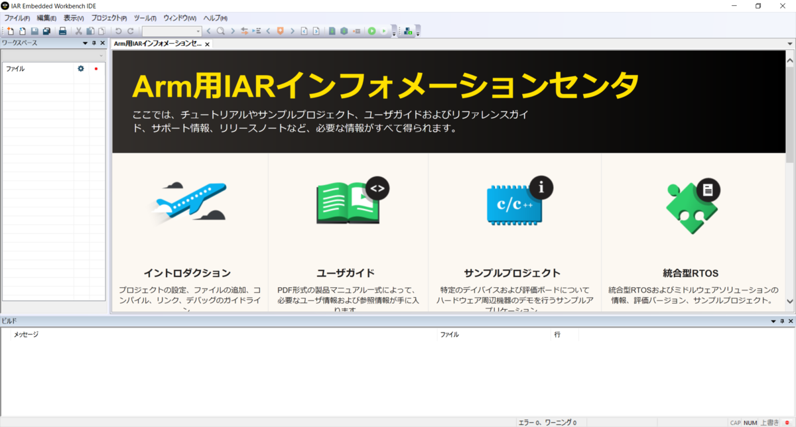796x427 pixels.
Task: Open the ファイル(F) menu
Action: pyautogui.click(x=17, y=18)
